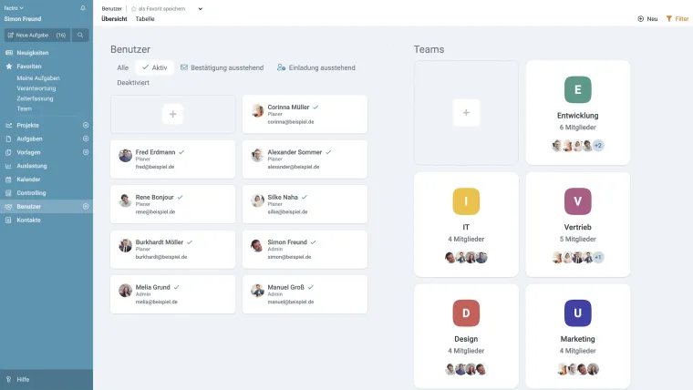Click the Aufgaben document icon

click(9, 139)
